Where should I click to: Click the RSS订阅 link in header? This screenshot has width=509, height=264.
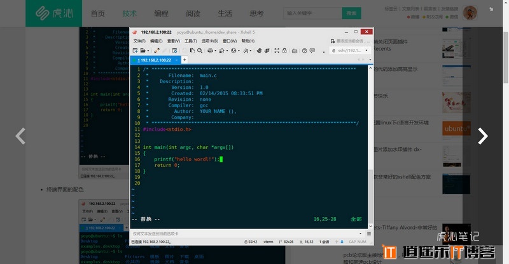pyautogui.click(x=435, y=17)
